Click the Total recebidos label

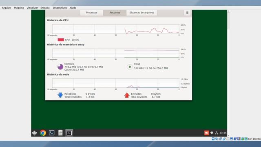[x=73, y=97]
